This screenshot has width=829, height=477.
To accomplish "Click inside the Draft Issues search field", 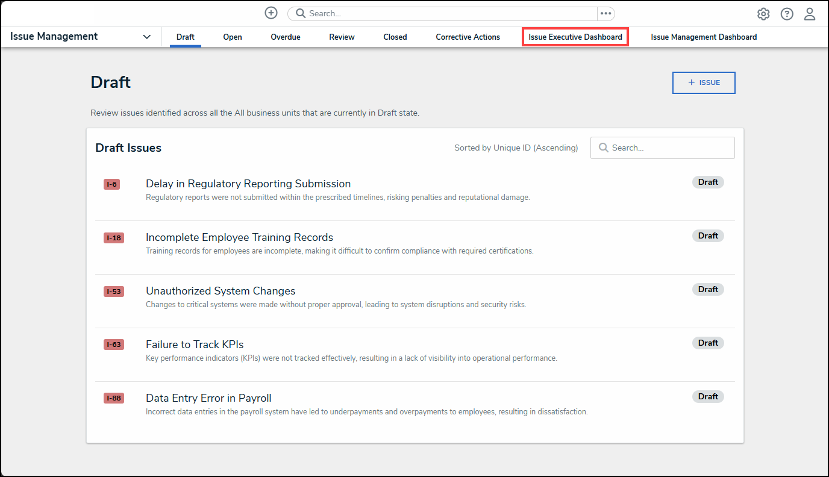I will click(x=663, y=148).
